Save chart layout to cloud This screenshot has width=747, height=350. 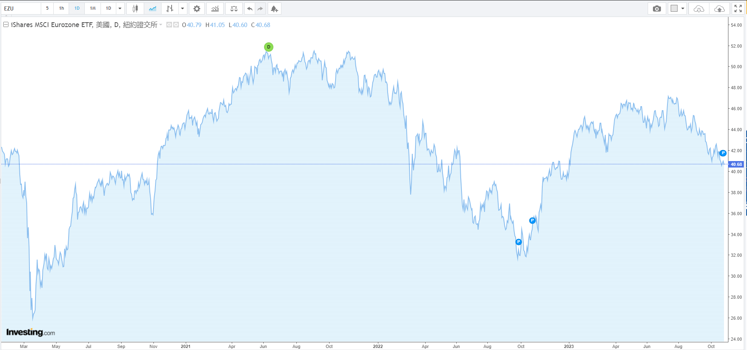[x=719, y=8]
